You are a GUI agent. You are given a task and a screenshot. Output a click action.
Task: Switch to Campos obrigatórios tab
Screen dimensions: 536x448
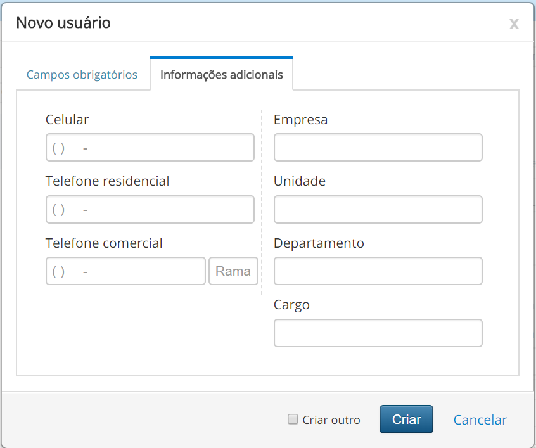point(82,75)
